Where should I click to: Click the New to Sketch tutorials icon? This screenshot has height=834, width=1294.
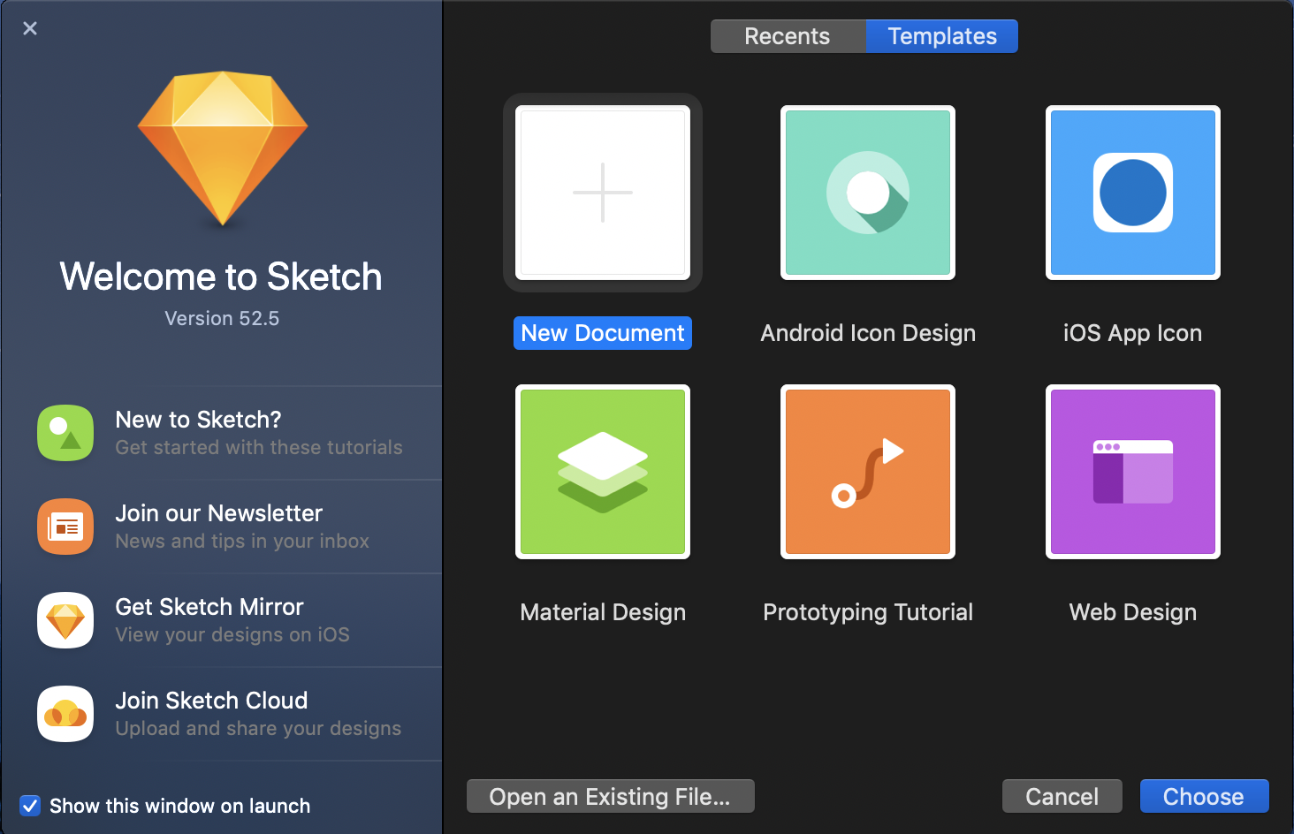pos(65,433)
